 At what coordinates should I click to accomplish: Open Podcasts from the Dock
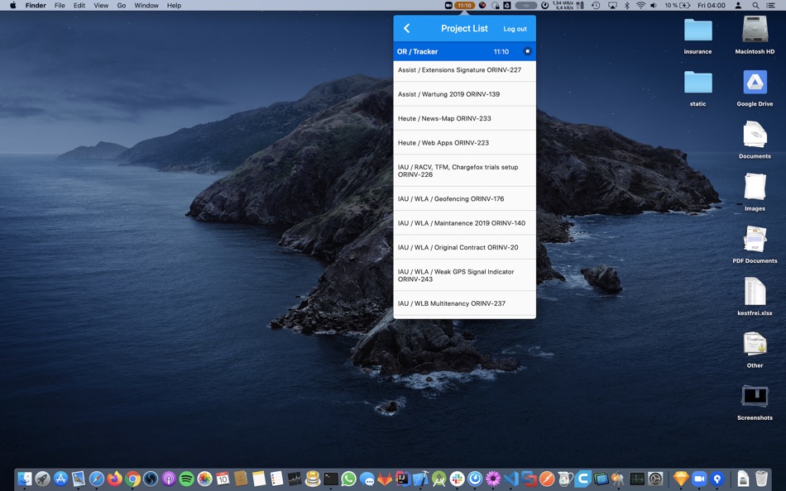click(x=169, y=479)
